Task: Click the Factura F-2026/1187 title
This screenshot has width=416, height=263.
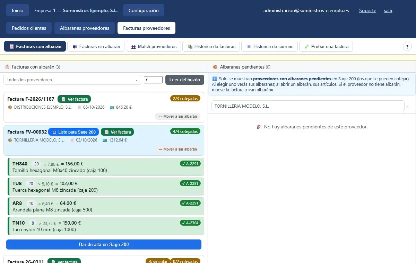Action: coord(31,99)
